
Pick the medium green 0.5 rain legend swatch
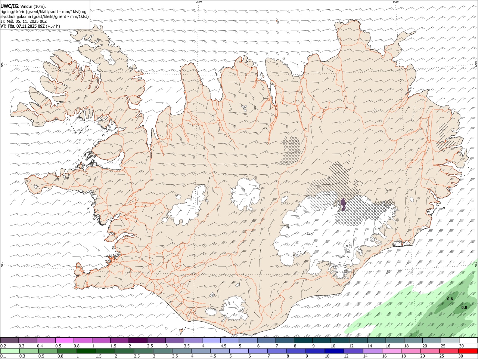[47, 351]
